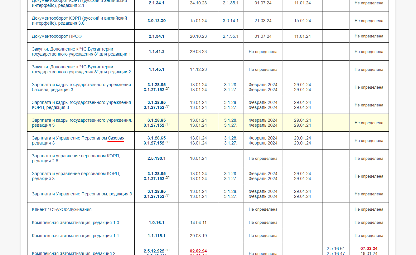Open highlighted Зарплата и кадры государственного учреждения, редакция 3
416x255 pixels.
click(82, 123)
